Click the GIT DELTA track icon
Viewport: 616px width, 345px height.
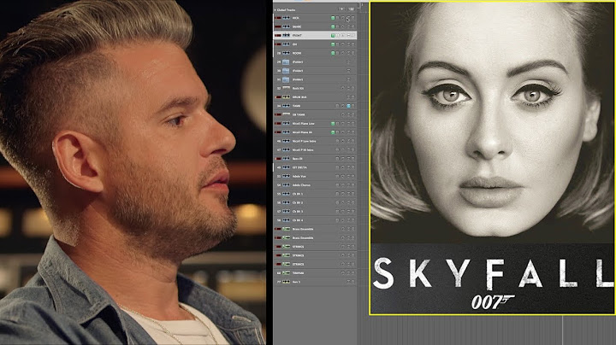(286, 167)
